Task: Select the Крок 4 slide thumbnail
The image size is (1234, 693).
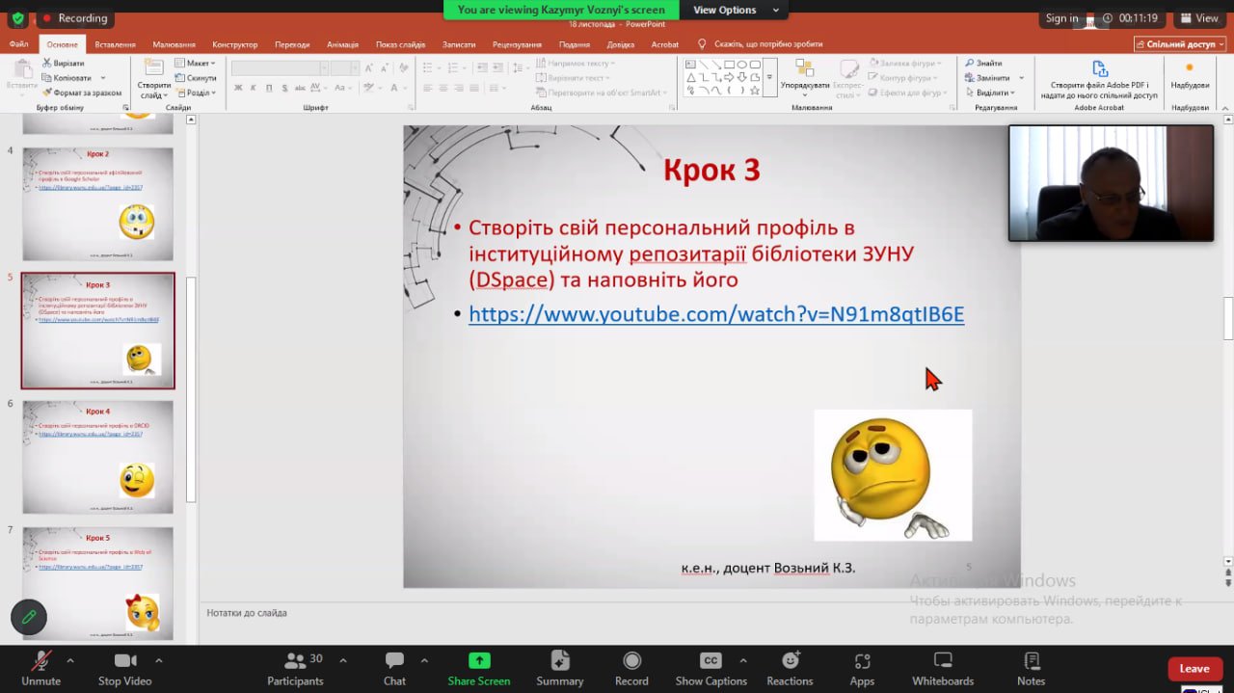Action: pos(97,457)
